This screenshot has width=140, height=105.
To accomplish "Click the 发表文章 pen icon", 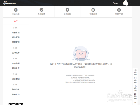I will point(16,10).
